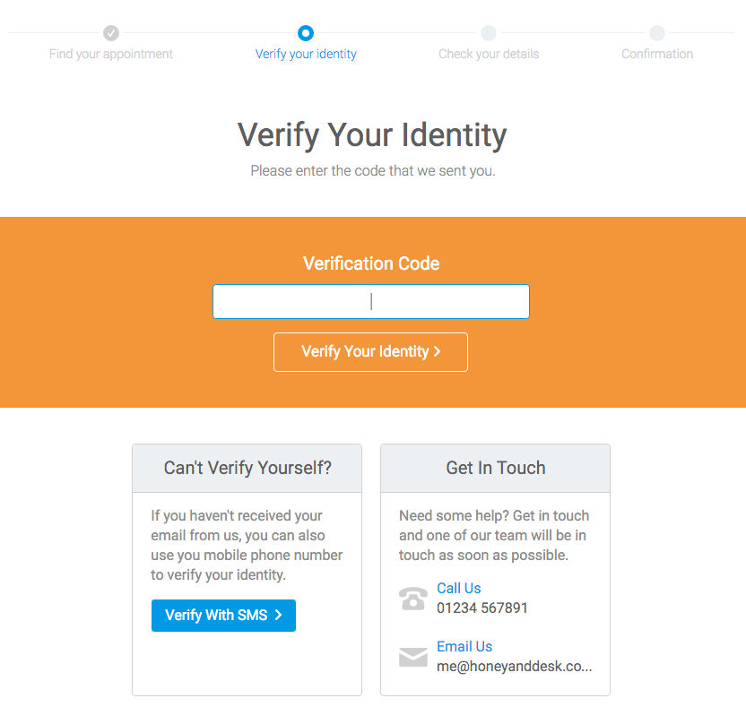This screenshot has width=746, height=707.
Task: Click the active Verify your identity step circle
Action: pyautogui.click(x=306, y=33)
